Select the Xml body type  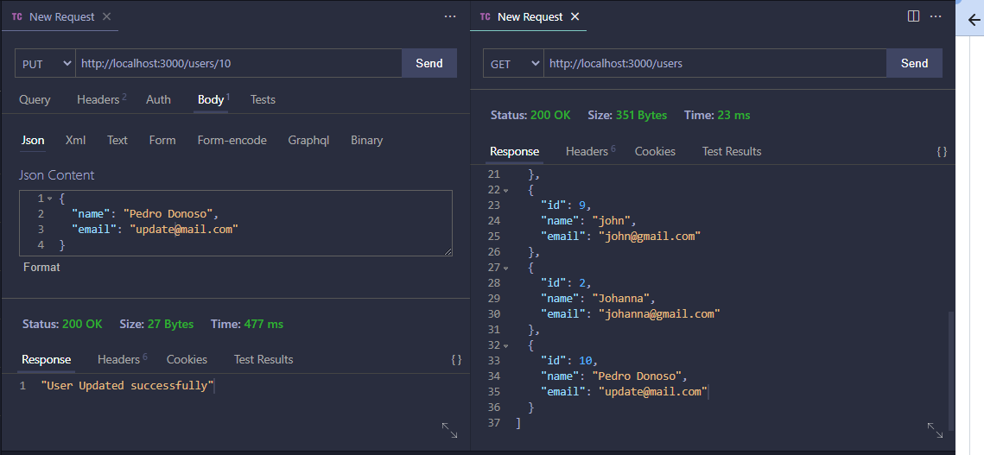click(75, 141)
